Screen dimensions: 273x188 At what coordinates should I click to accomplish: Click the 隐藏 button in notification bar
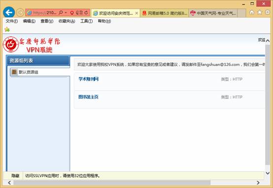point(15,176)
